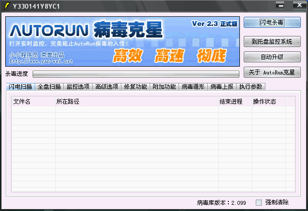
Task: Select the 病毒遁形 tab
Action: click(x=193, y=87)
